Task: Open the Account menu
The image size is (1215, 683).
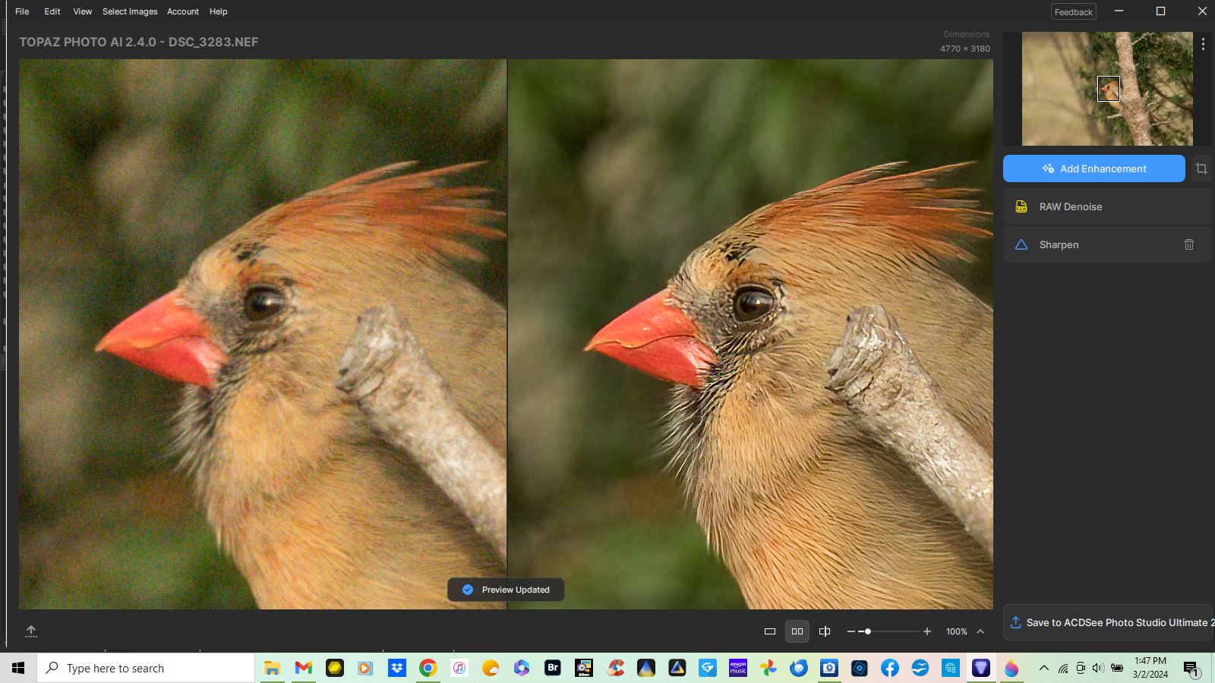Action: tap(182, 11)
